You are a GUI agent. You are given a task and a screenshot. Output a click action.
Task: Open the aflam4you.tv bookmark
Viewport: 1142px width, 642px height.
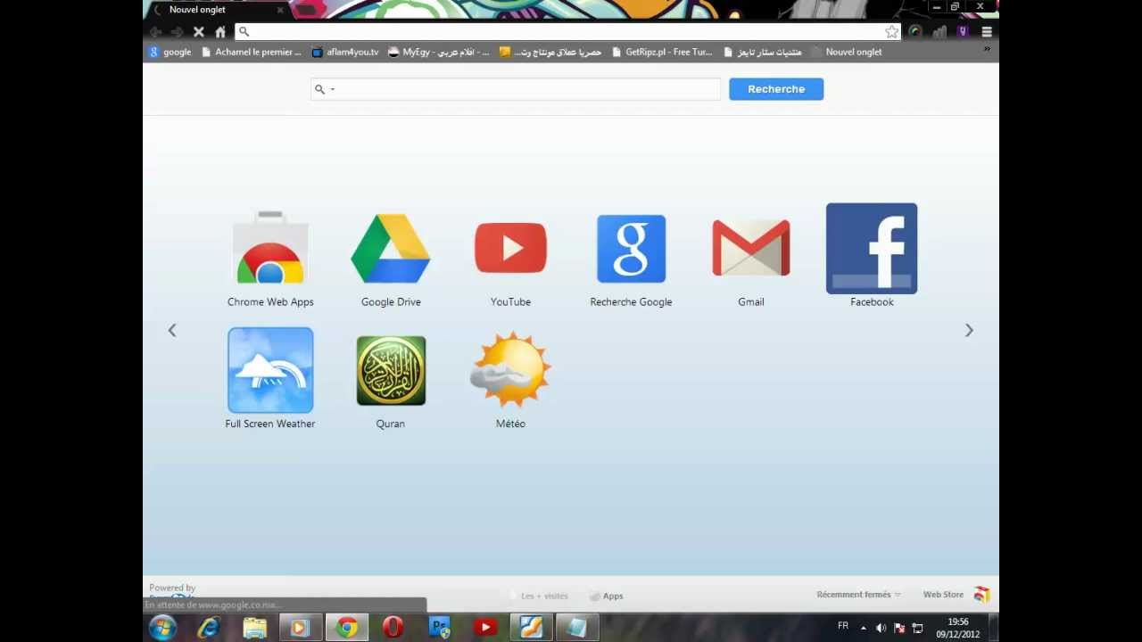tap(345, 52)
